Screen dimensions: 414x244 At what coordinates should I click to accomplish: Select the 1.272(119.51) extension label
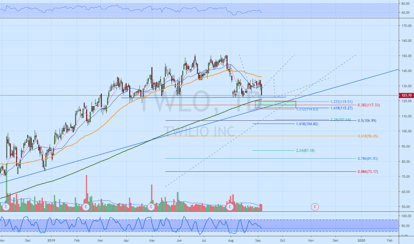point(342,102)
